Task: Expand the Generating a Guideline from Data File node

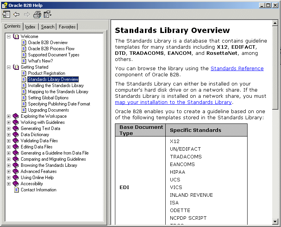Action: (8, 153)
